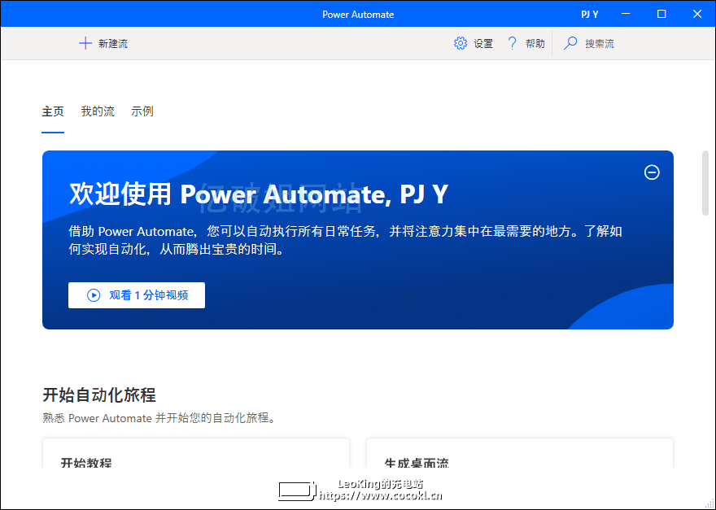Click the welcome heading 欢迎使用 Power Automate
The width and height of the screenshot is (716, 510).
click(259, 194)
